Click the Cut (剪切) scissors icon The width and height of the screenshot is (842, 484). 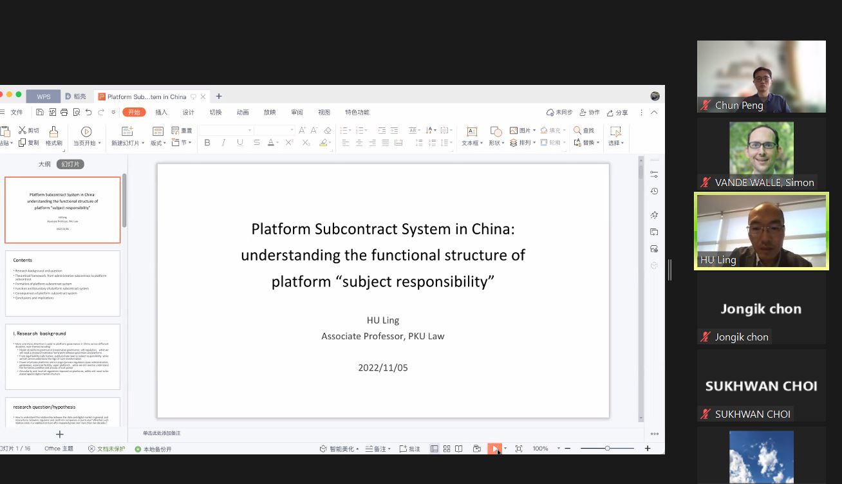click(x=23, y=130)
